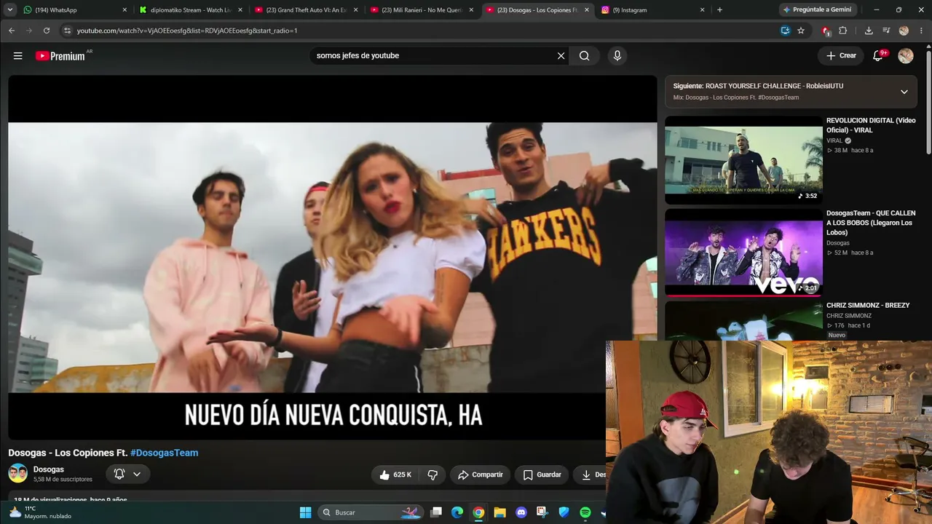Close the Instagram tab
Screen dimensions: 932x524
coord(702,10)
